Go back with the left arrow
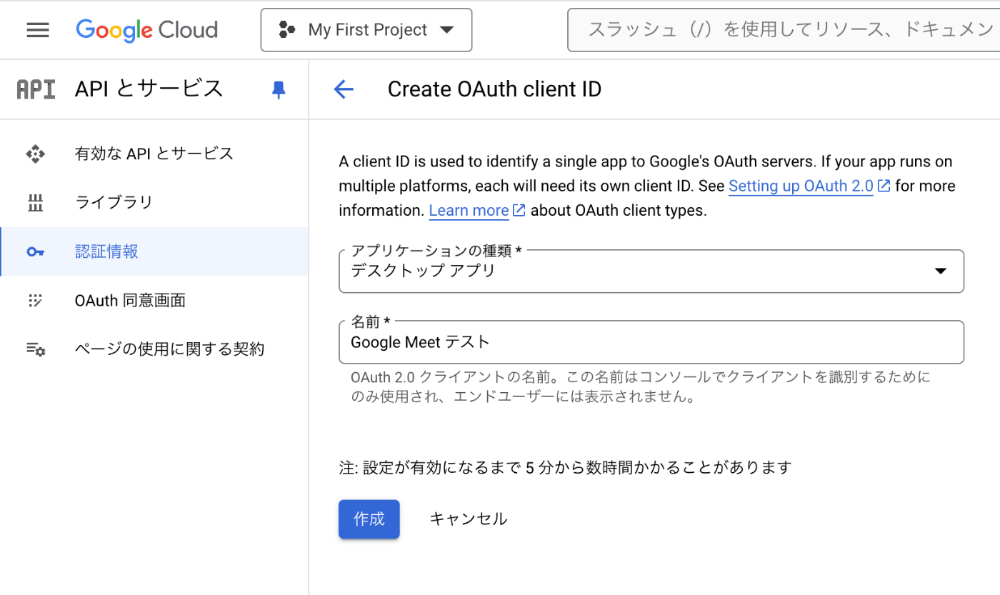Image resolution: width=1000 pixels, height=595 pixels. (344, 89)
